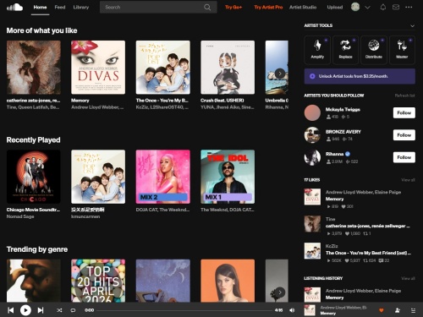Open the more options ellipsis menu
Screen dimensions: 423x317
[x=409, y=7]
